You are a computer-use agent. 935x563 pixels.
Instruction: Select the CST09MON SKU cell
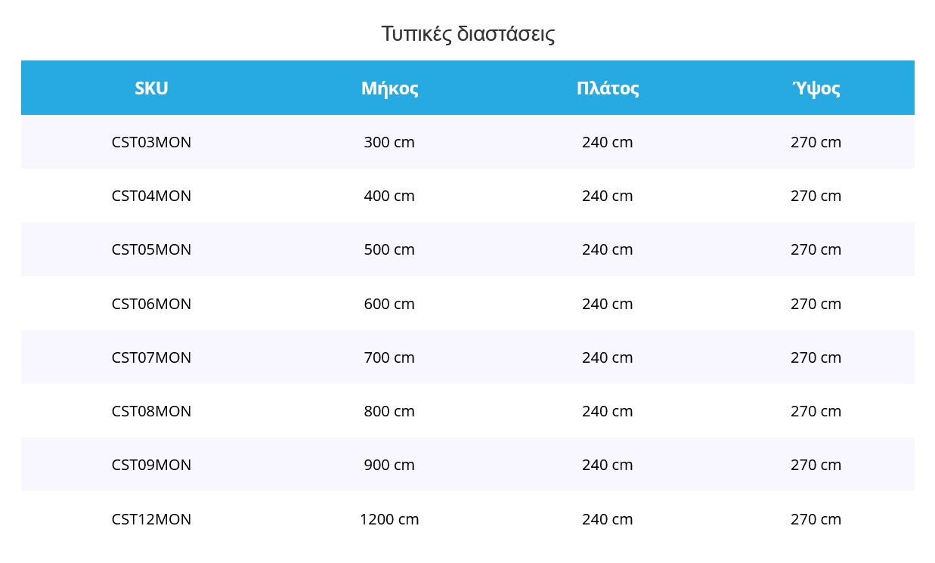pyautogui.click(x=151, y=465)
